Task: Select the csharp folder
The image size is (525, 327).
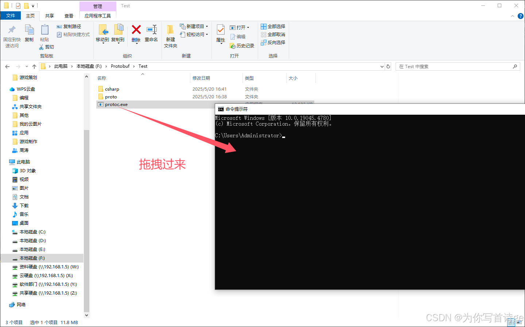Action: point(112,89)
